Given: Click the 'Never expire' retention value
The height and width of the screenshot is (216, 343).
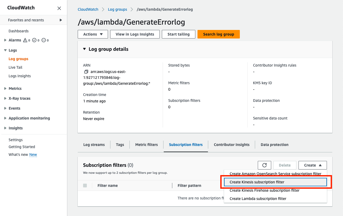Looking at the screenshot, I should pyautogui.click(x=94, y=119).
